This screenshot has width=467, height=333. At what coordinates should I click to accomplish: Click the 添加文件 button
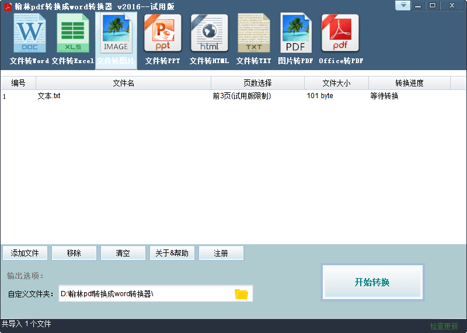pos(25,253)
